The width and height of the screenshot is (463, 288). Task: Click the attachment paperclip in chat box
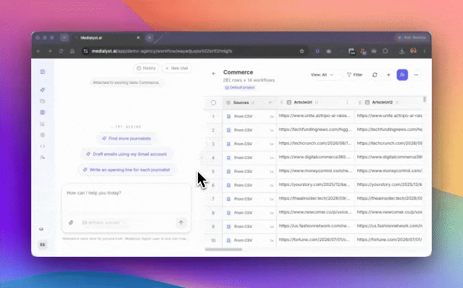click(71, 223)
